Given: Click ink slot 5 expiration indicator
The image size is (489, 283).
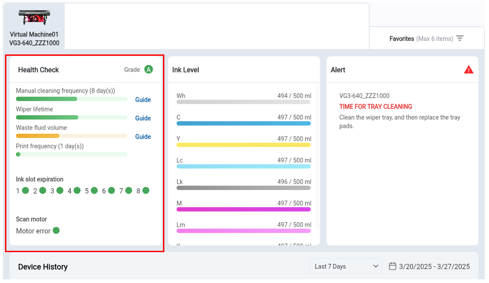Looking at the screenshot, I should (x=94, y=190).
